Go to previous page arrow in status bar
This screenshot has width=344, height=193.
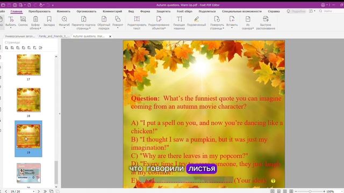pos(6,191)
